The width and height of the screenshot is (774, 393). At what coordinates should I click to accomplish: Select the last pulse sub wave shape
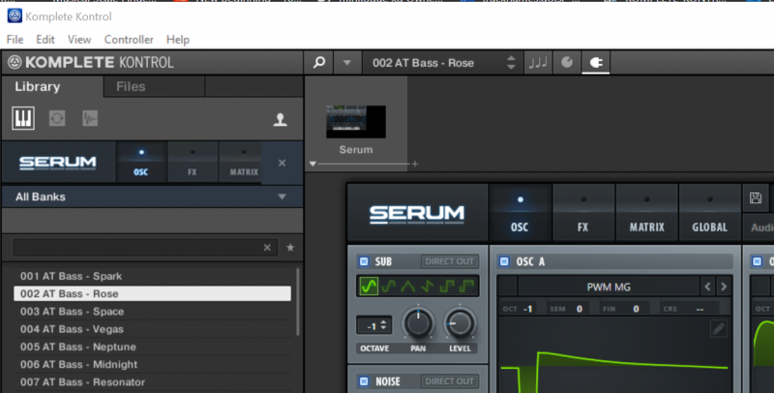(466, 286)
